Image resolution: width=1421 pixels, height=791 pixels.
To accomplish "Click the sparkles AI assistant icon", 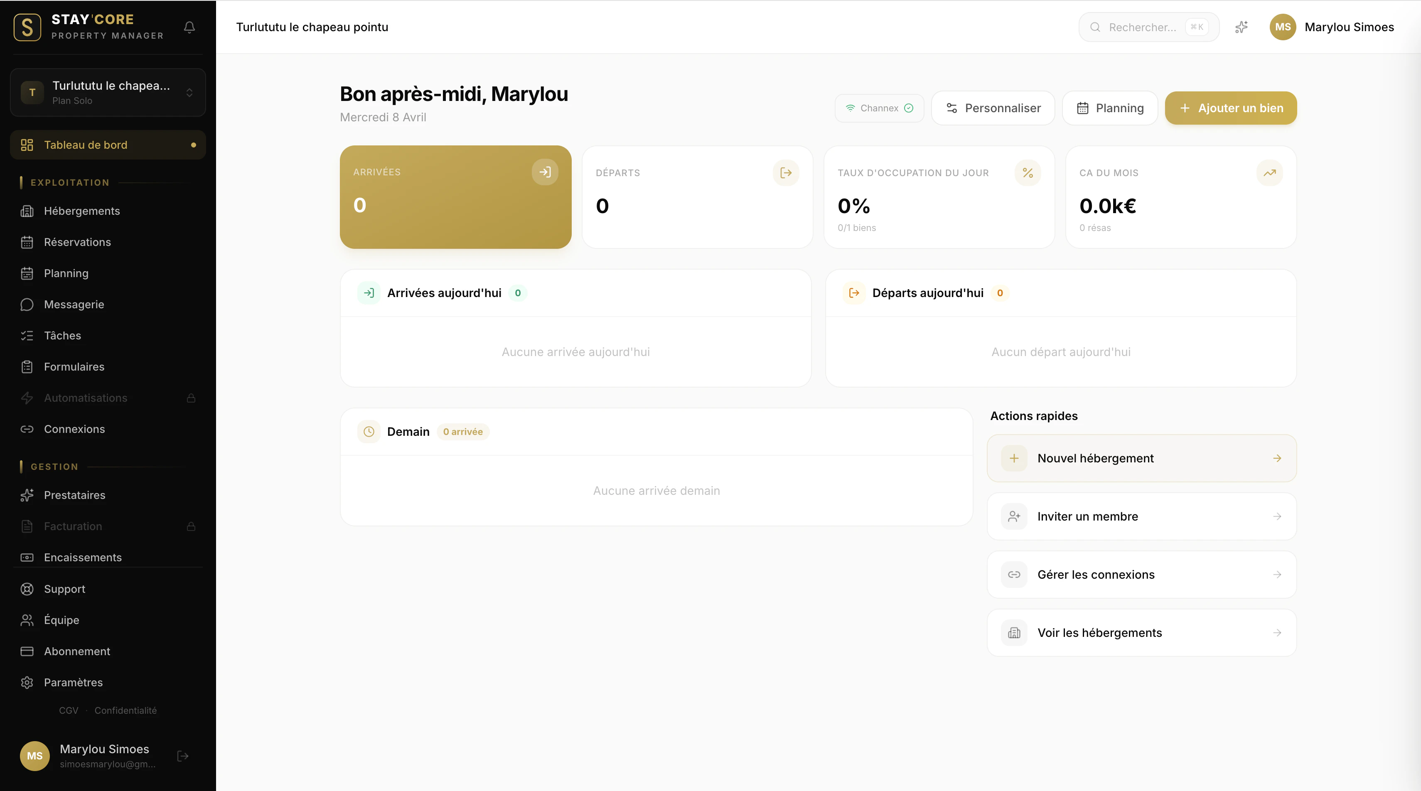I will click(x=1241, y=27).
